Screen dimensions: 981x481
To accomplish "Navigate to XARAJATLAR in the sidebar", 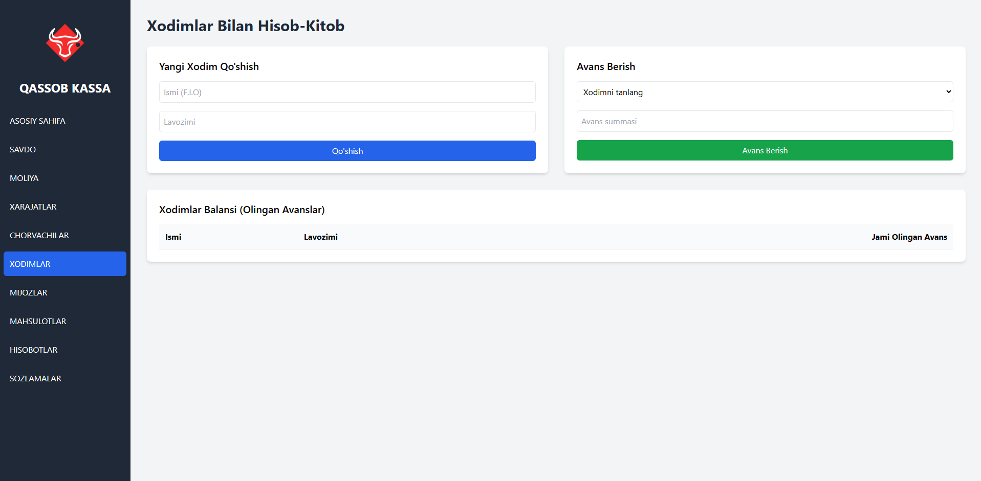I will pos(33,207).
